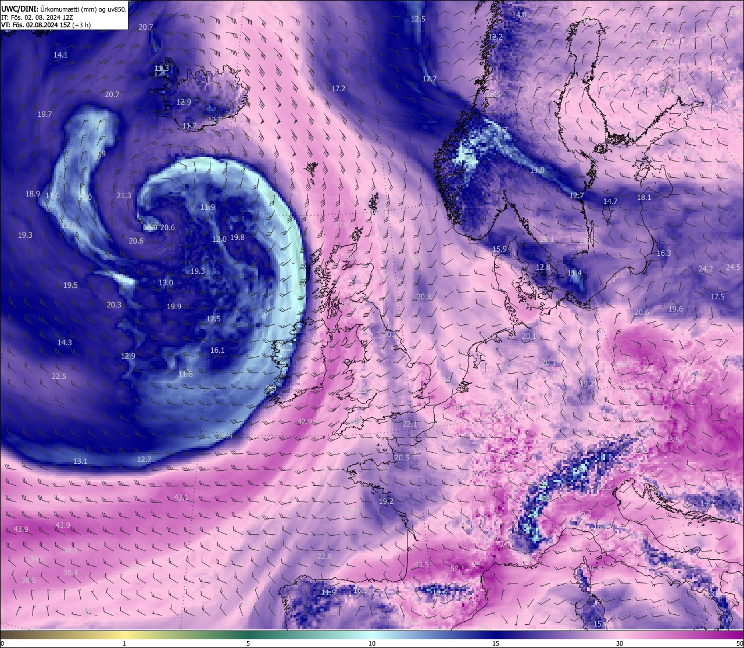Viewport: 744px width, 648px height.
Task: Click the 5 tick on the color scale
Action: click(248, 643)
